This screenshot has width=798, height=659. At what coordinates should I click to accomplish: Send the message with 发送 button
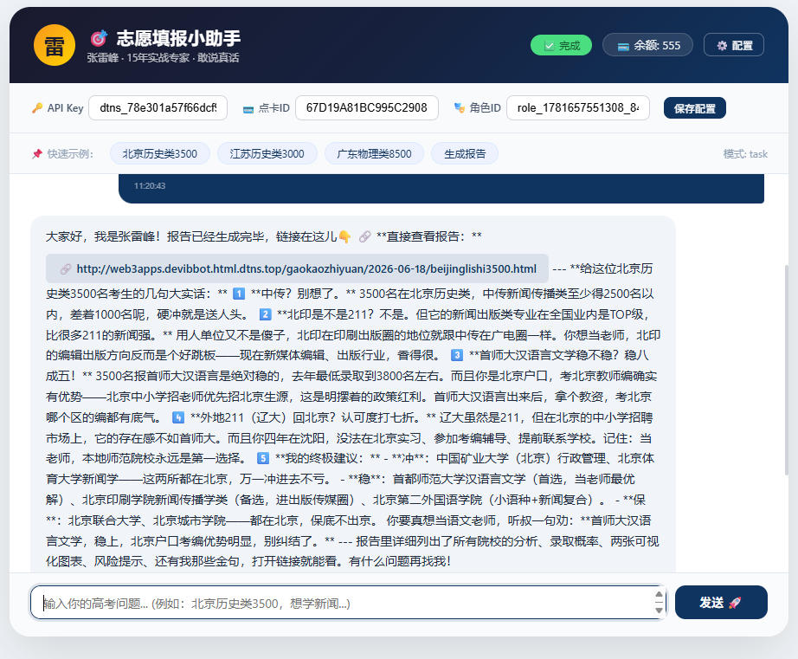pyautogui.click(x=721, y=603)
